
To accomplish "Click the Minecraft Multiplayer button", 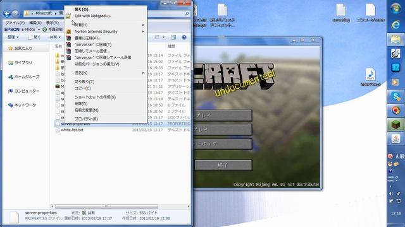I will (x=223, y=130).
